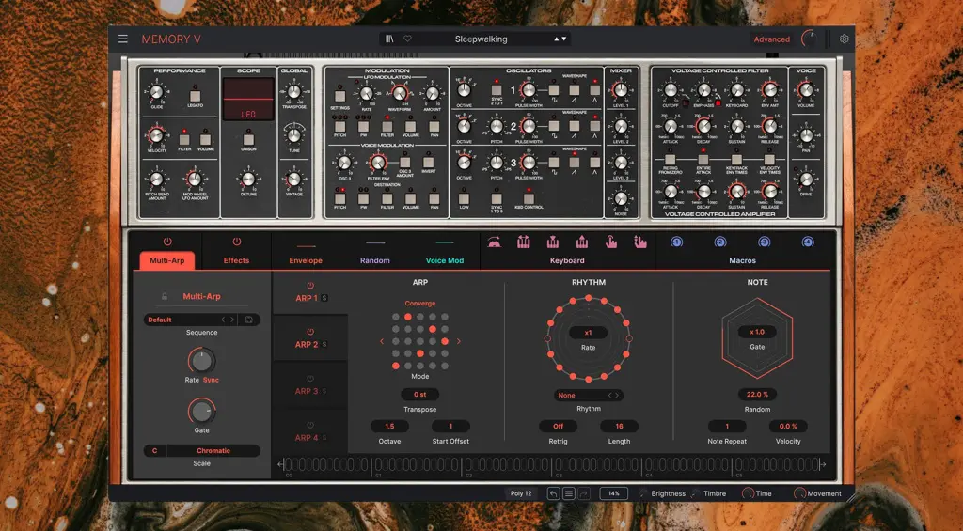Select the first keyboard mode icon

[494, 242]
